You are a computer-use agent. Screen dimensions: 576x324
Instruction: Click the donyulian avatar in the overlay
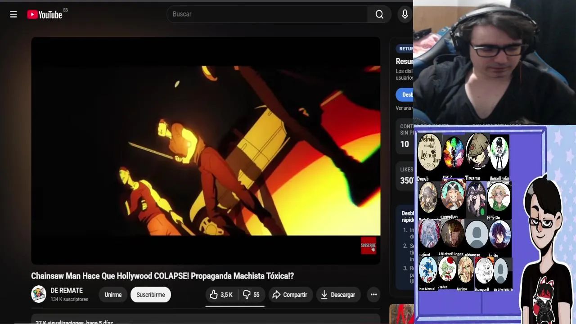coord(452,195)
